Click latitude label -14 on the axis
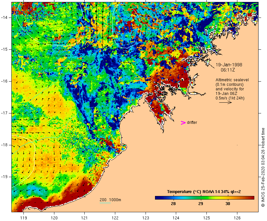 [4, 18]
